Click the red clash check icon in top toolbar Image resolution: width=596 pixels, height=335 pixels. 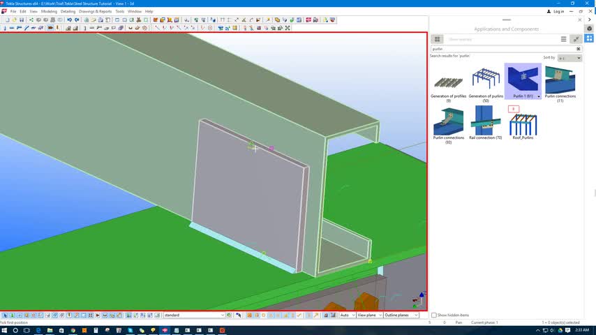[308, 20]
